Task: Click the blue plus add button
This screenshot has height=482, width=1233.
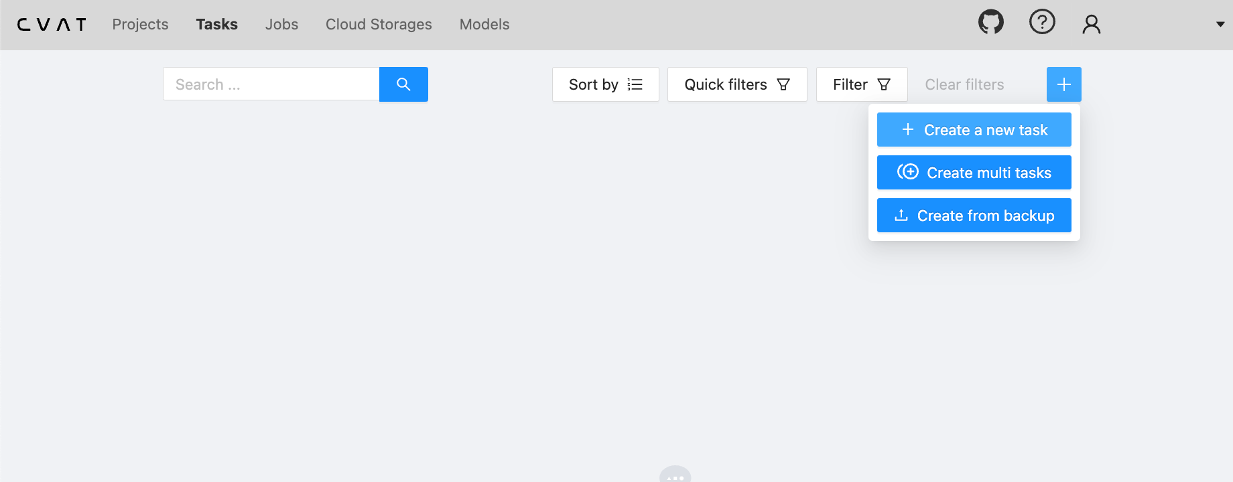Action: point(1063,84)
